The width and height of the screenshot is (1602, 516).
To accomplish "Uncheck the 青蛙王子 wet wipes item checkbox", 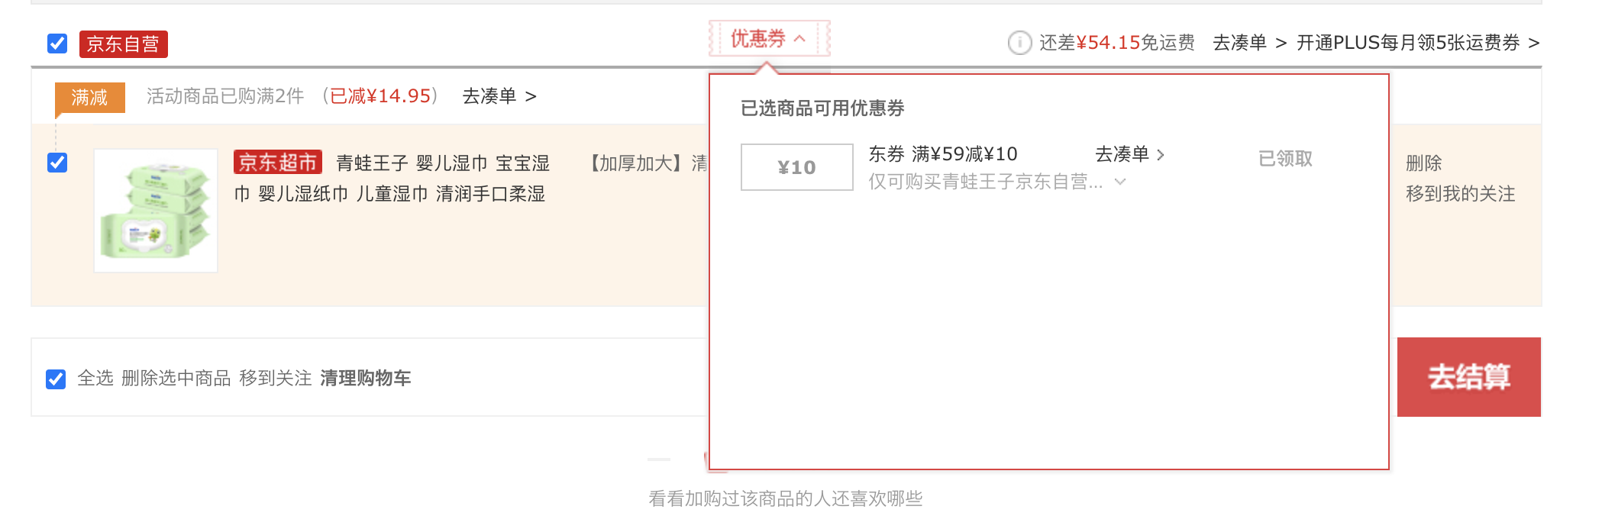I will click(x=57, y=163).
